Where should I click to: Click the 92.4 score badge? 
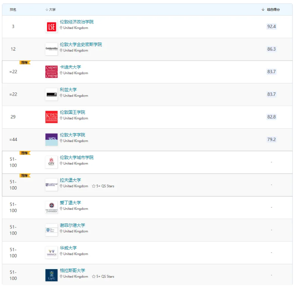271,27
